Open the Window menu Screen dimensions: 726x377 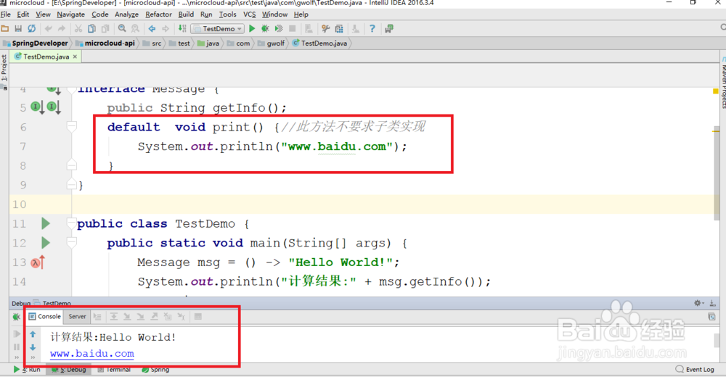[274, 14]
